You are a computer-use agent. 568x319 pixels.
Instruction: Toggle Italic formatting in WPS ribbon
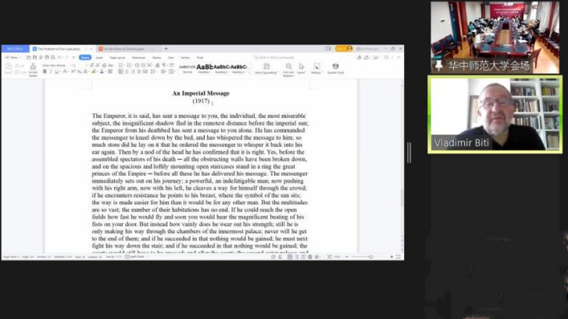[x=51, y=72]
